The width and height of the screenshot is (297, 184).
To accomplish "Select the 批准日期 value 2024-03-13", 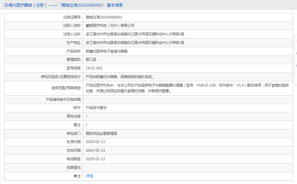I will (x=95, y=142).
